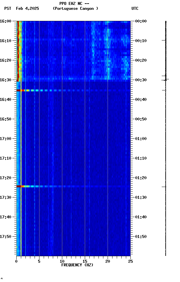
Task: Click the '17:20' PST time label
Action: 6,178
